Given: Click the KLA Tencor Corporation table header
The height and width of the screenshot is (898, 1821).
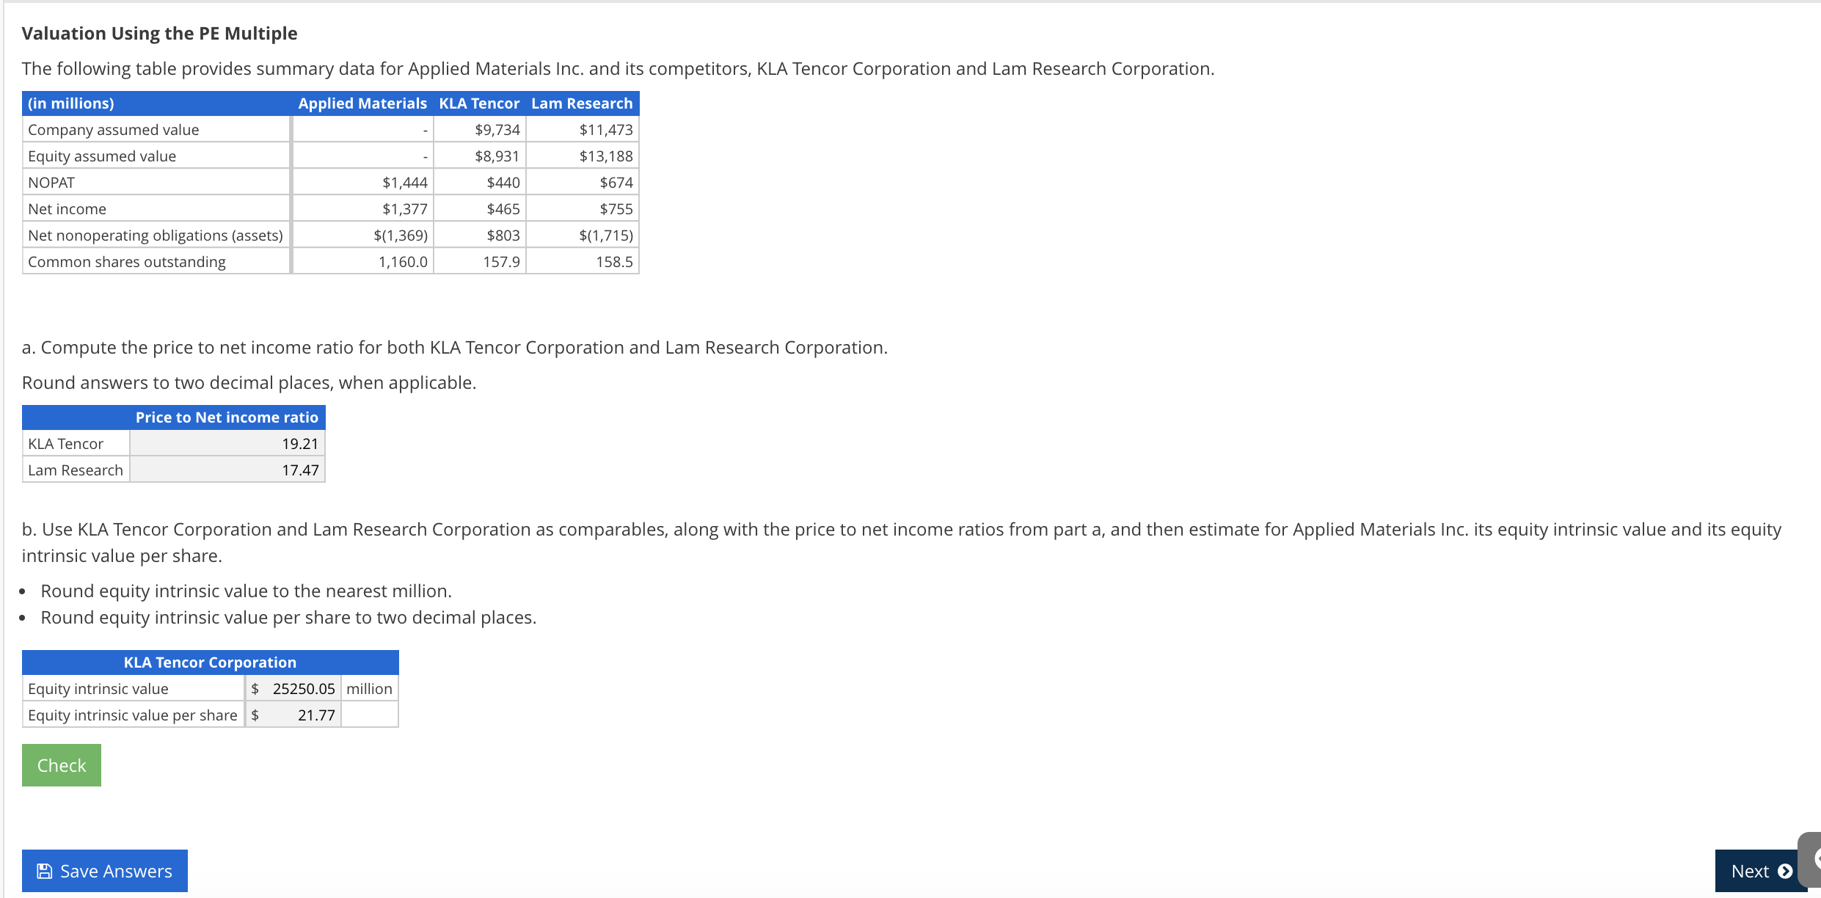Looking at the screenshot, I should (x=210, y=662).
